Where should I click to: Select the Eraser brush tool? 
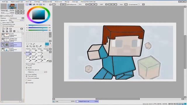[x=34, y=50]
